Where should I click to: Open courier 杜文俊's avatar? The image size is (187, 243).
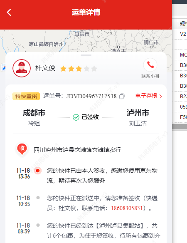tap(22, 68)
